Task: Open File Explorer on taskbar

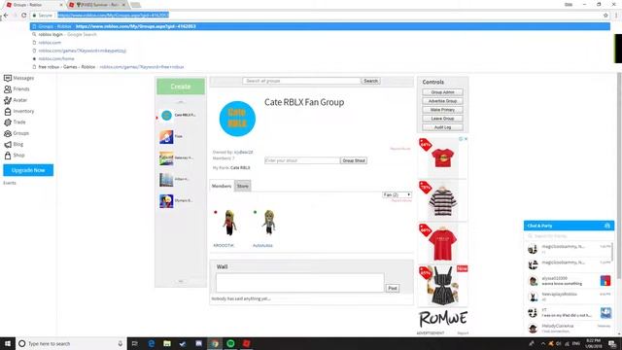Action: click(167, 343)
